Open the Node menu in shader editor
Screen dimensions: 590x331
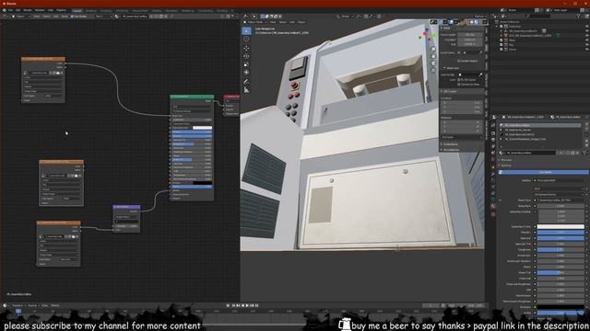(x=65, y=17)
